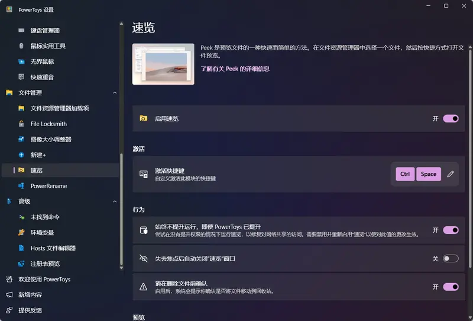Open 新增内容 page
Viewport: 473px width, 321px height.
(60, 295)
